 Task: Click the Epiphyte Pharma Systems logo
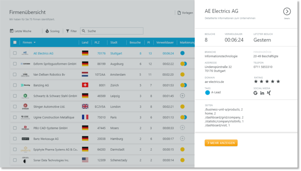coord(25,149)
